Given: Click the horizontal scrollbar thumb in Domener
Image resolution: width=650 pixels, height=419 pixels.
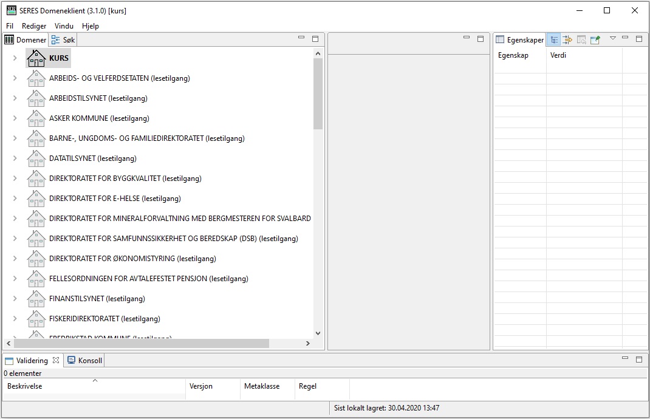Looking at the screenshot, I should [x=142, y=343].
